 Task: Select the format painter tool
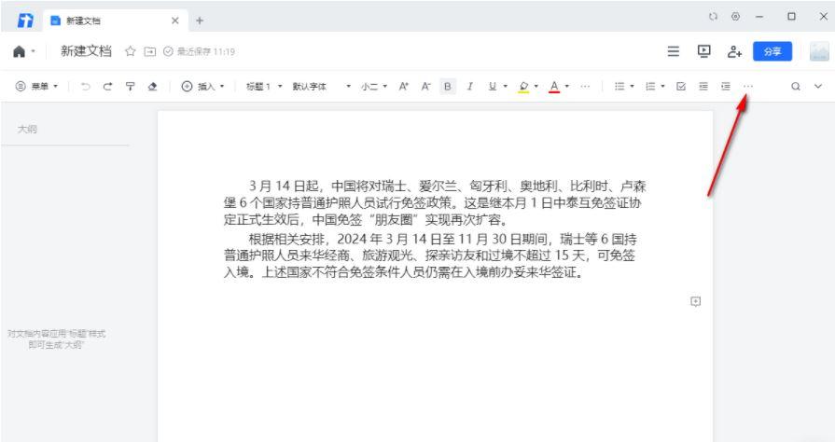[131, 87]
